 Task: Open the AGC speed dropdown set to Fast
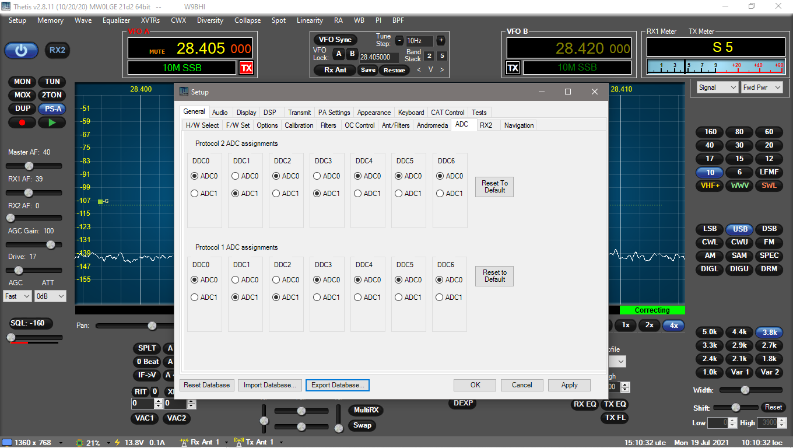pos(17,296)
